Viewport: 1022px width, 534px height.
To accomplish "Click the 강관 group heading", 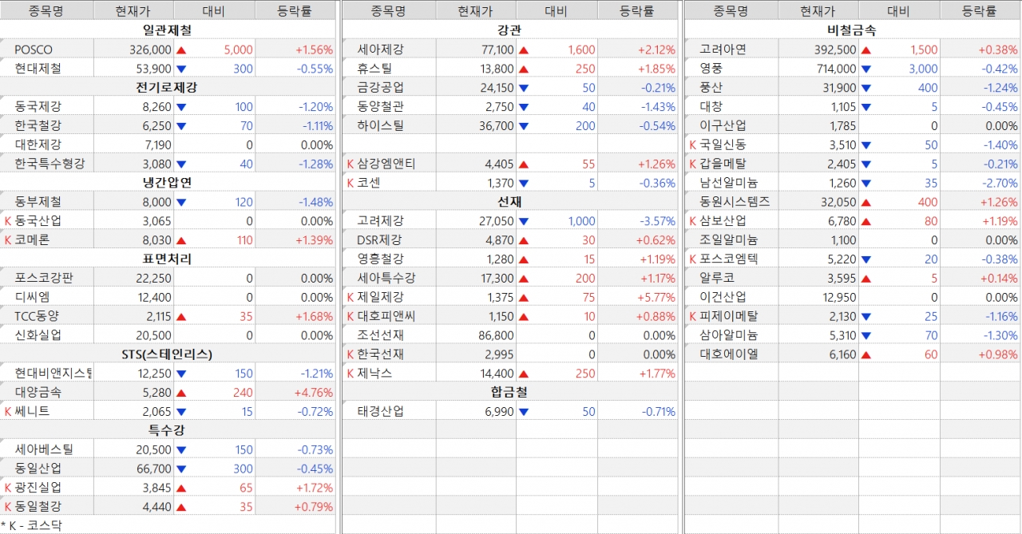I will (509, 30).
